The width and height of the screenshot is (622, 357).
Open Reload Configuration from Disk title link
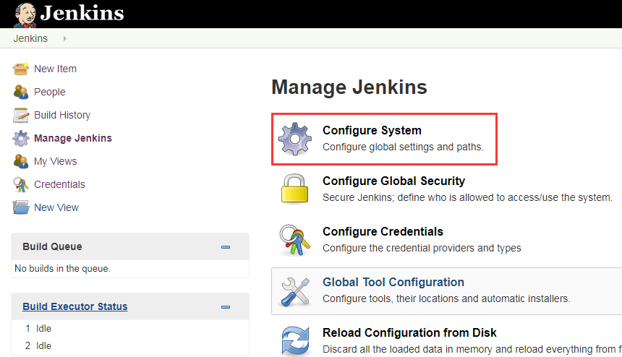click(409, 333)
